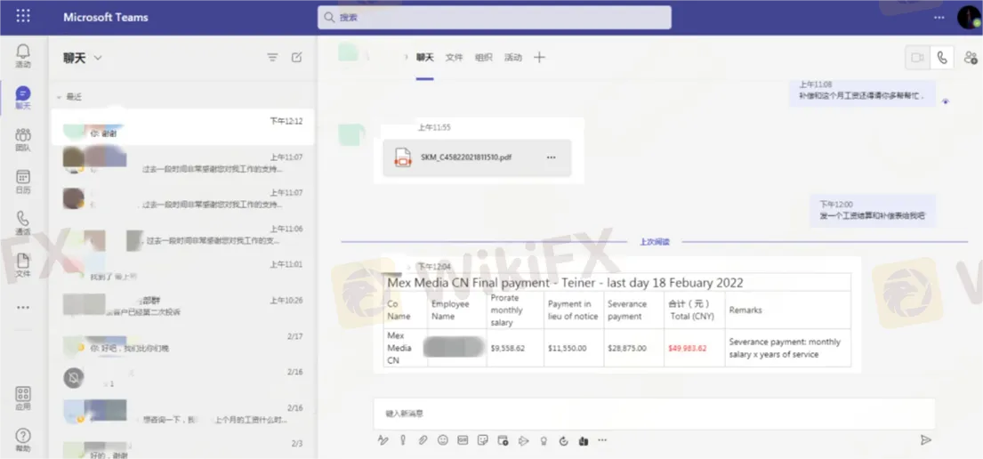Open the chat from 上午11:01
This screenshot has width=983, height=459.
(x=182, y=271)
